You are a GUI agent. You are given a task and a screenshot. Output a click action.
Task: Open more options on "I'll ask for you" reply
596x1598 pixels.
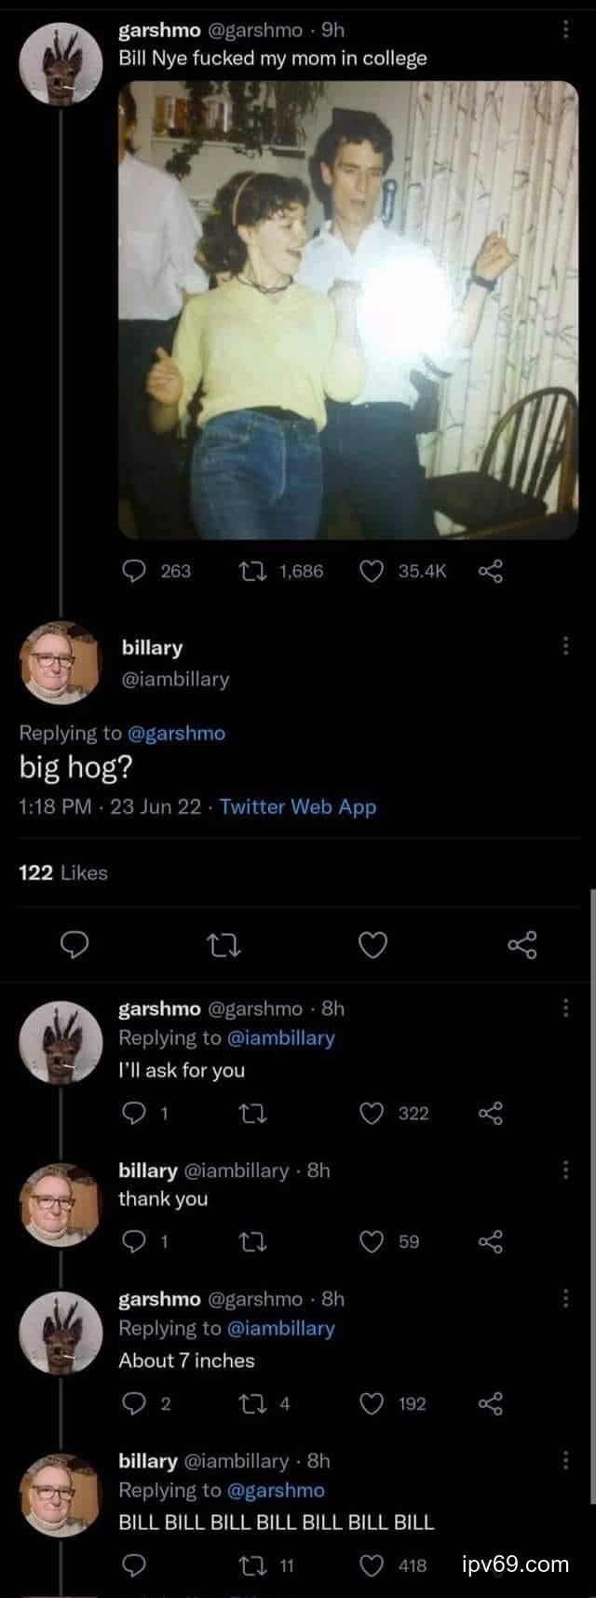coord(565,1009)
